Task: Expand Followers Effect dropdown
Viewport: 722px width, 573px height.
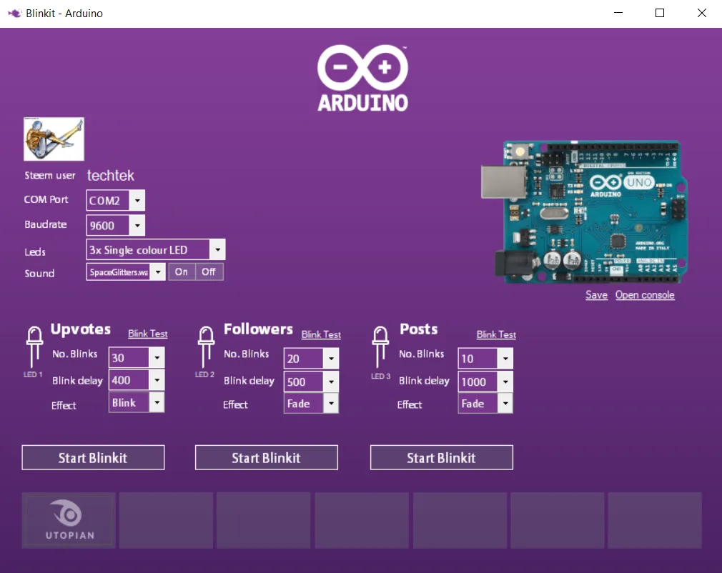Action: [331, 404]
